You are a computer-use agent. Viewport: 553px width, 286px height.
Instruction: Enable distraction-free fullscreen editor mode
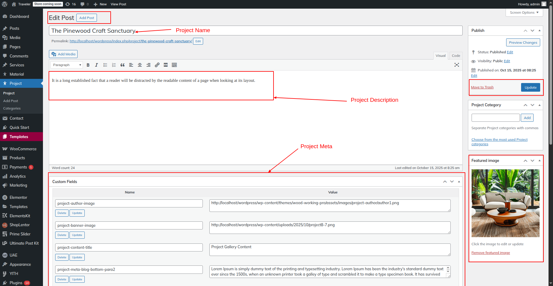coord(456,65)
